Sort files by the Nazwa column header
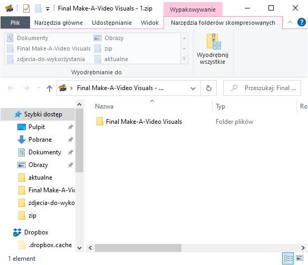 (104, 106)
